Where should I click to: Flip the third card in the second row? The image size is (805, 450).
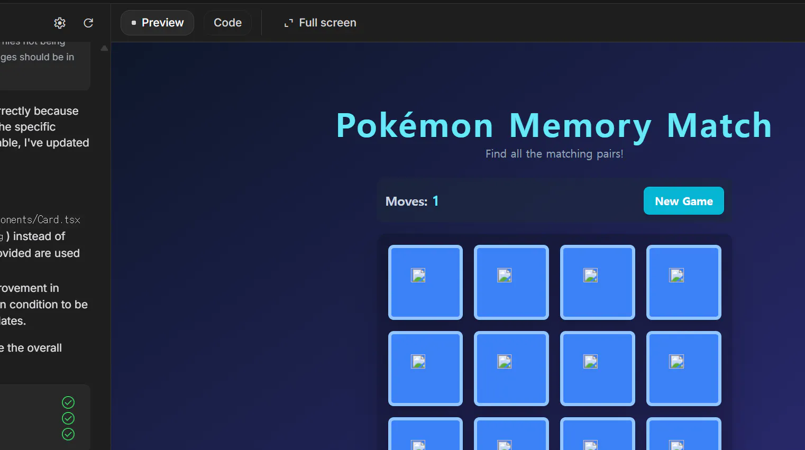coord(598,369)
